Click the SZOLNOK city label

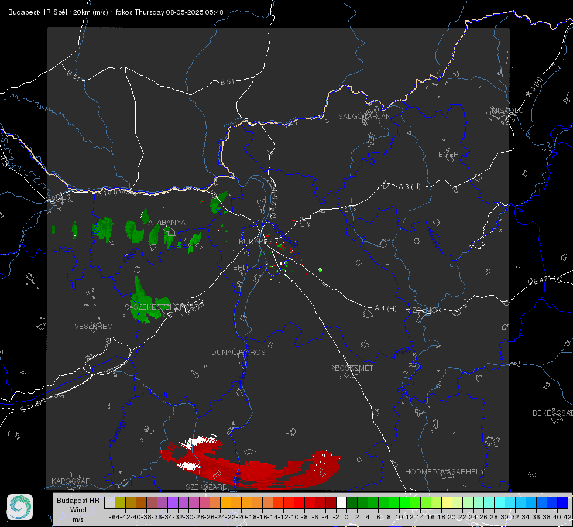click(x=425, y=310)
